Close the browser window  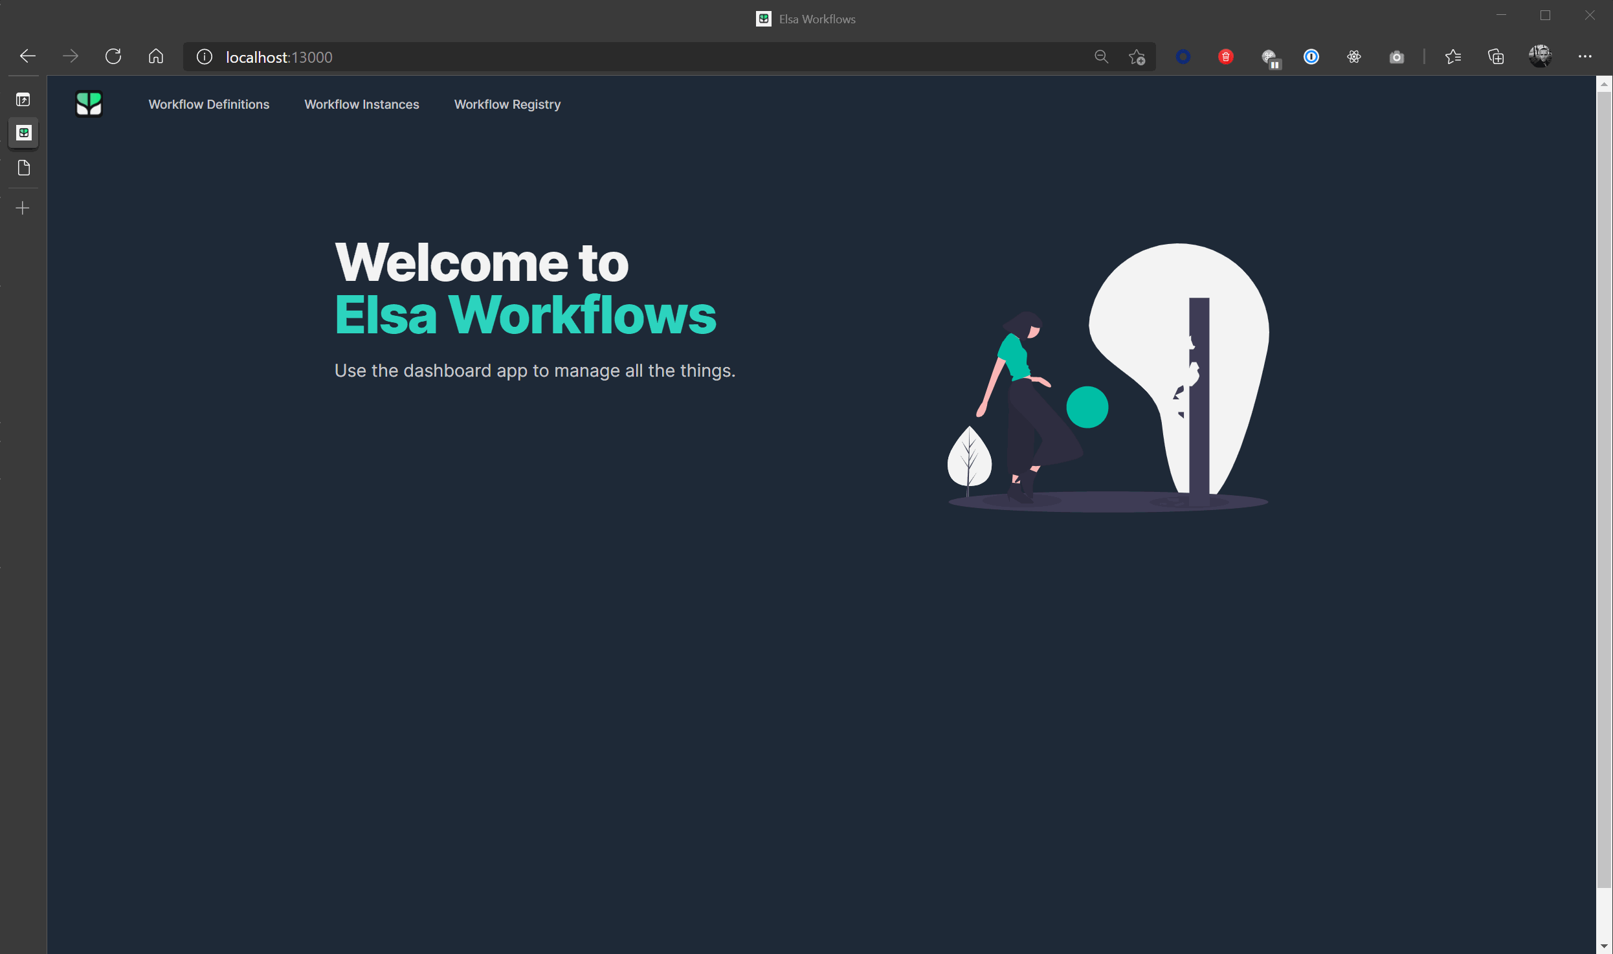pos(1590,16)
